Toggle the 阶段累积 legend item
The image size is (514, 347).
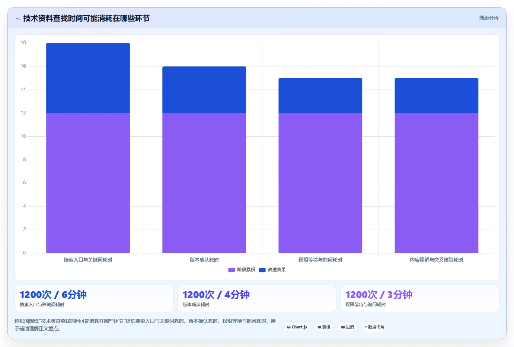pos(242,270)
